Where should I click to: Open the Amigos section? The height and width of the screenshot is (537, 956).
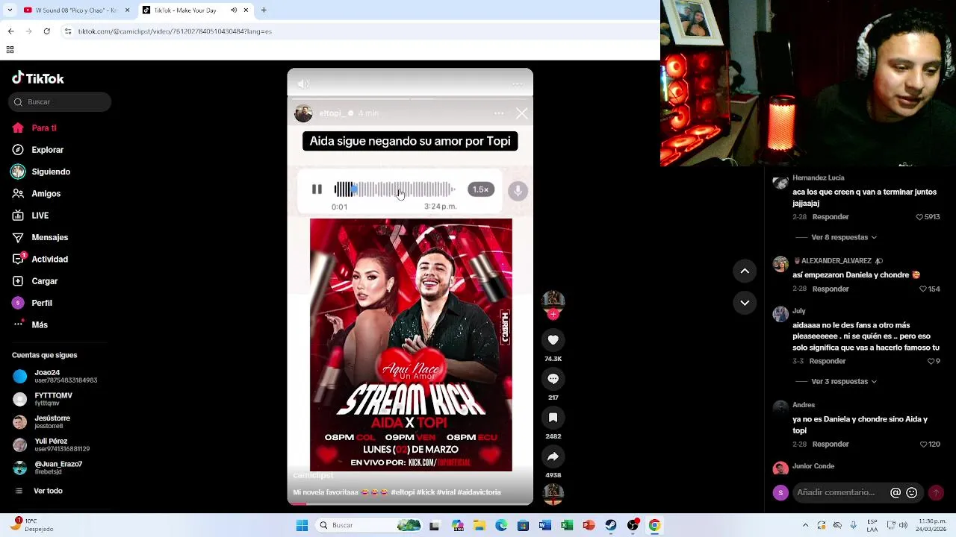pyautogui.click(x=36, y=194)
